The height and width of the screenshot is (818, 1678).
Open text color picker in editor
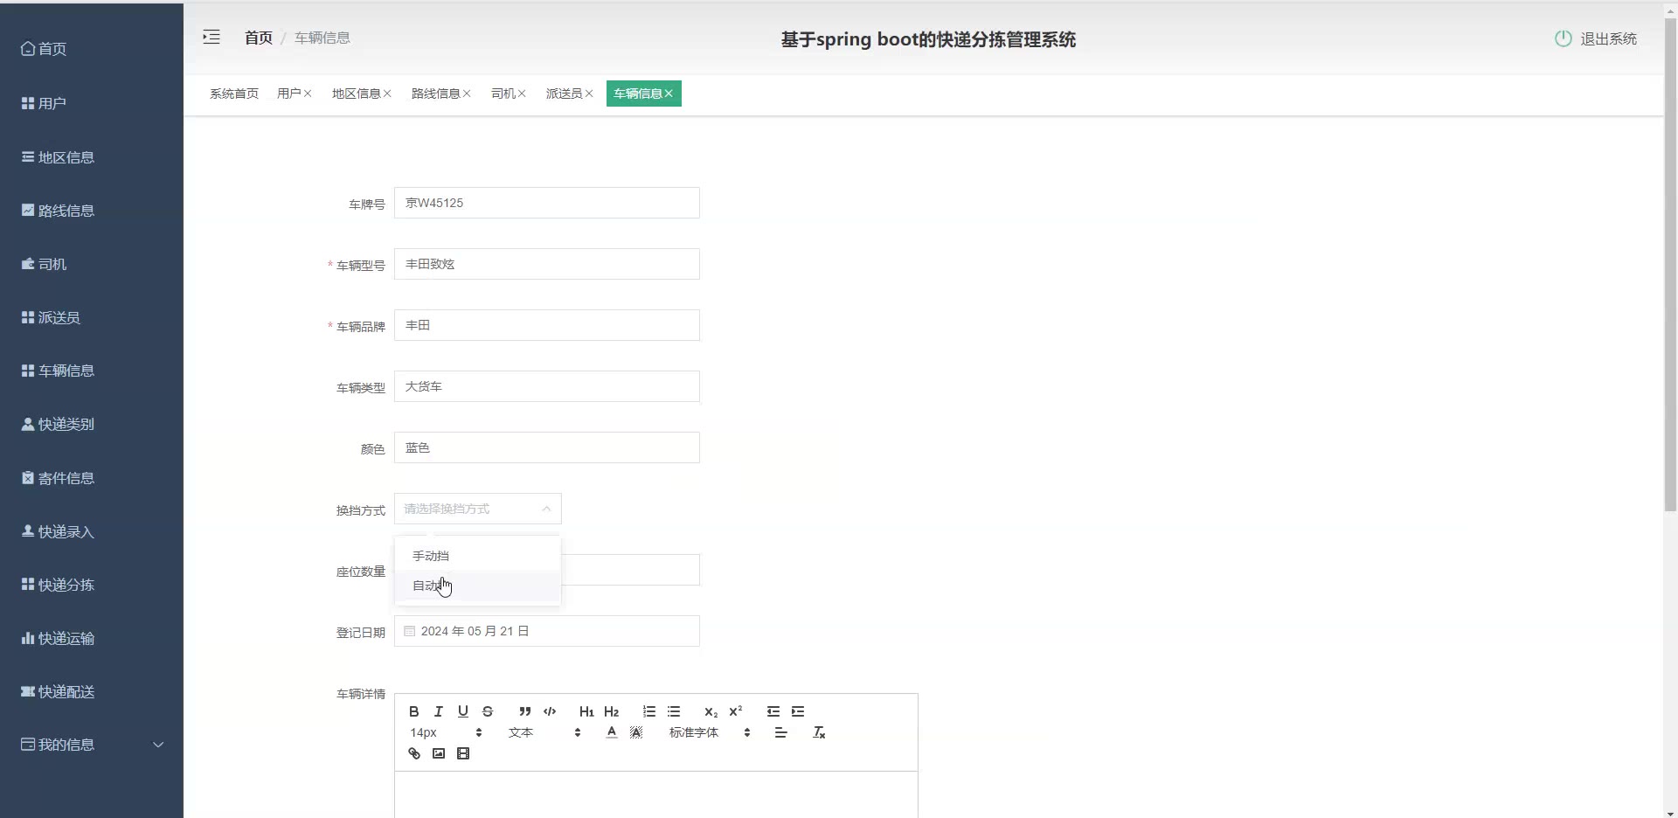(x=612, y=732)
